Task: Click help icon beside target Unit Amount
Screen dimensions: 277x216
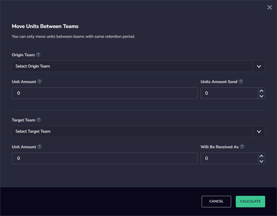Action: (x=40, y=146)
